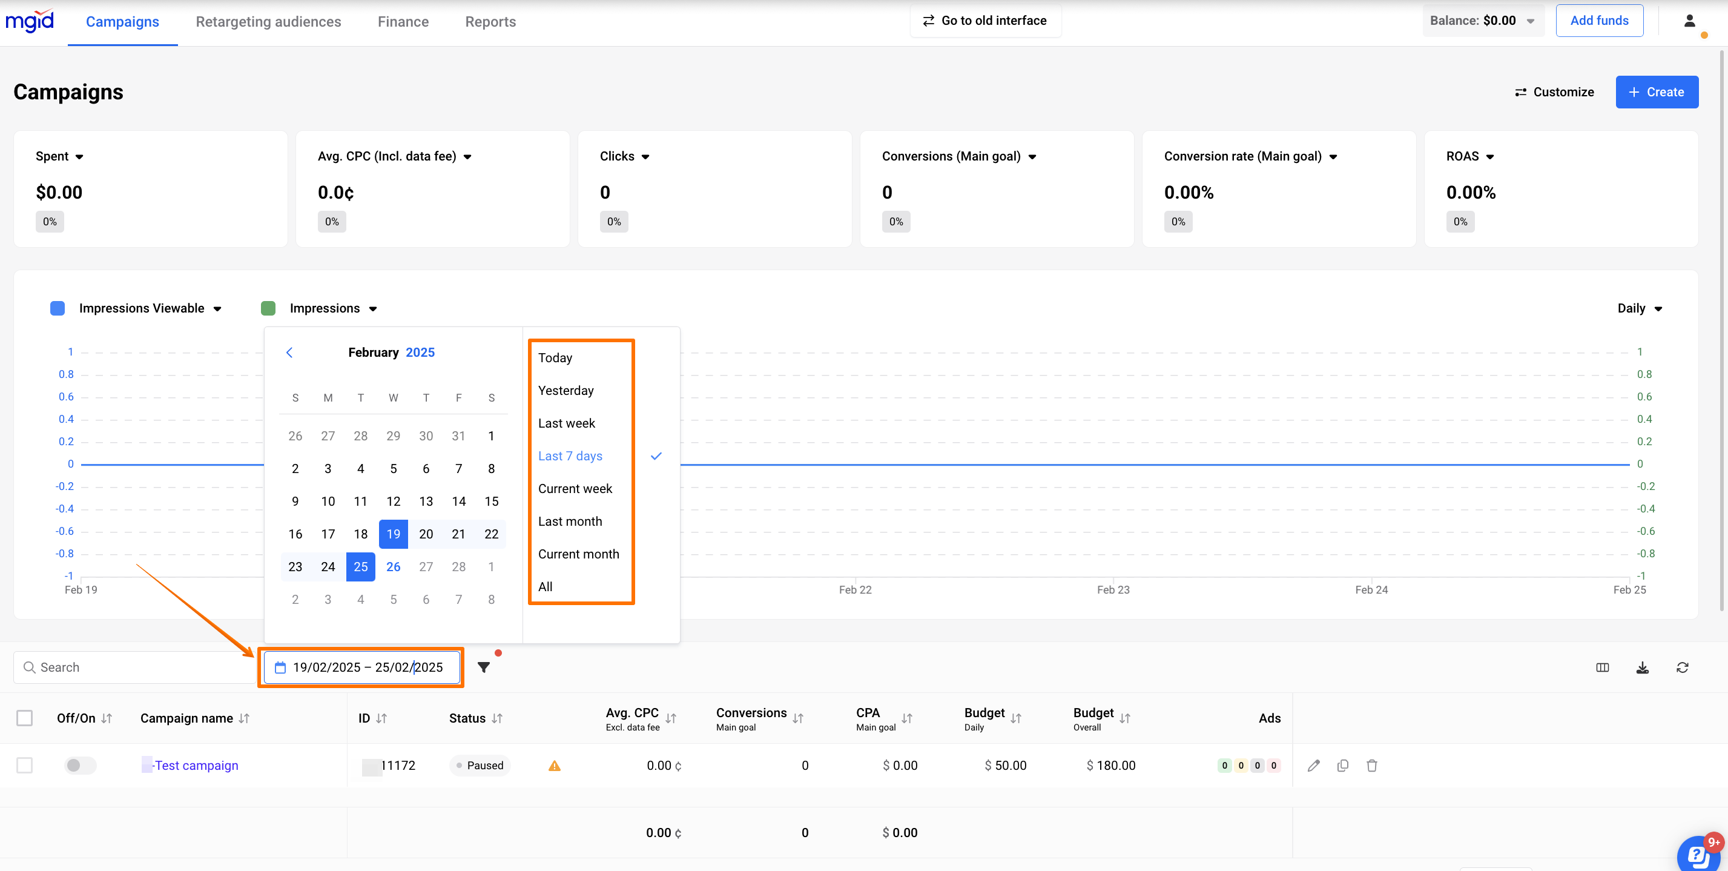Choose the Last month preset
Viewport: 1728px width, 871px height.
pos(570,521)
